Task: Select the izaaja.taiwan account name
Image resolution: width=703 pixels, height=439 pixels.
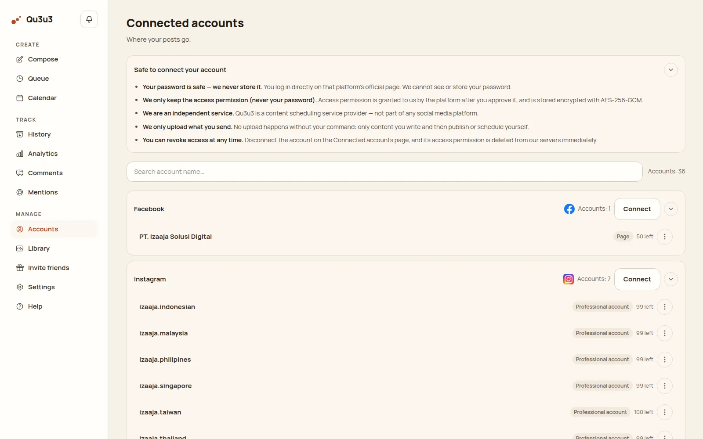Action: tap(160, 412)
